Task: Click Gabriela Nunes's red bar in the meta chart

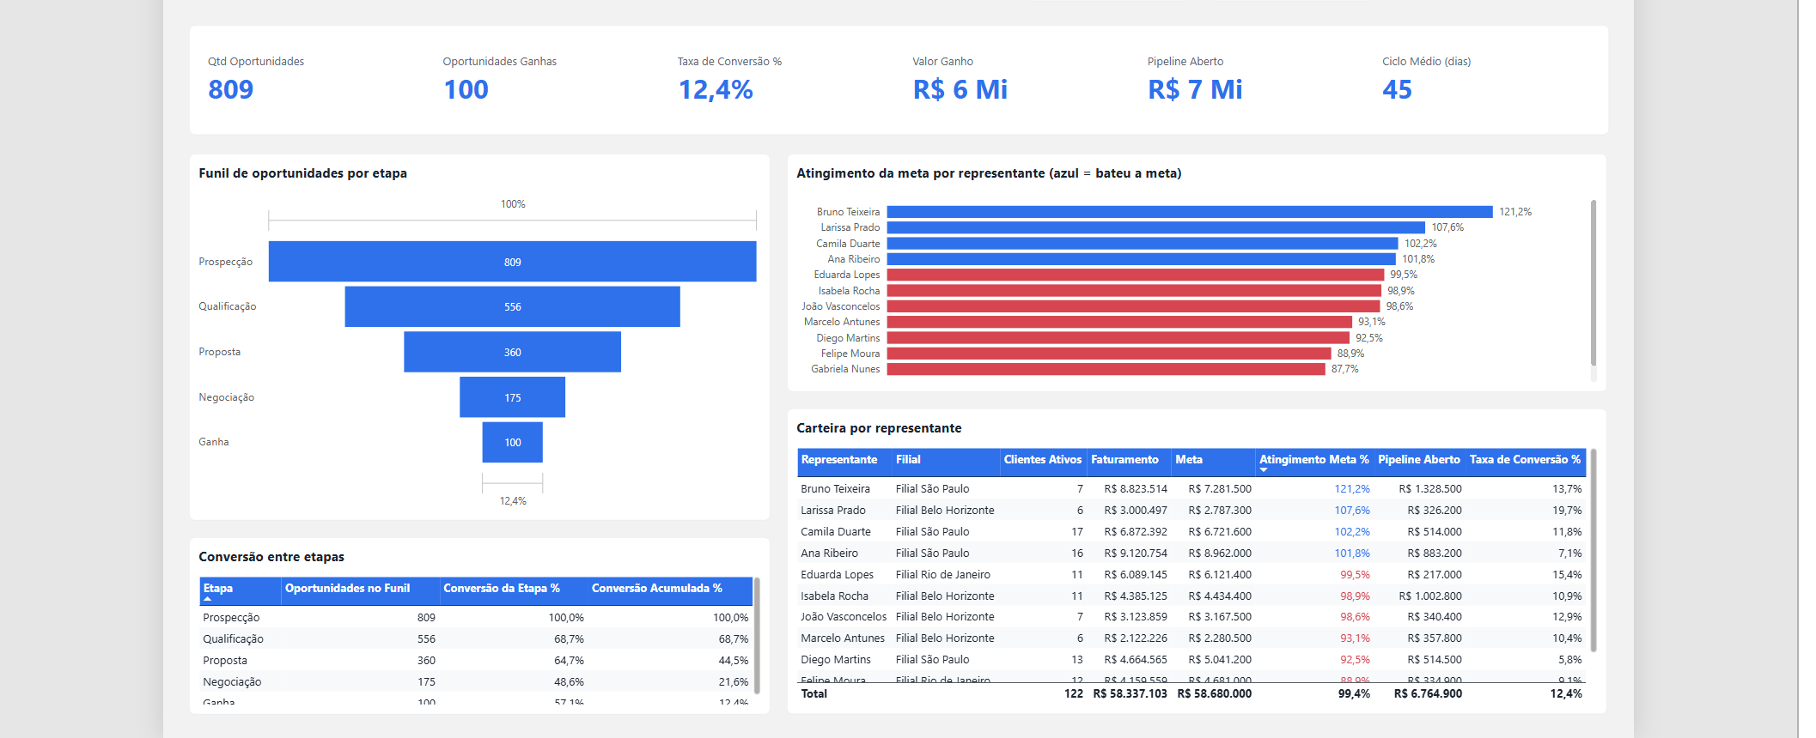Action: 1106,369
